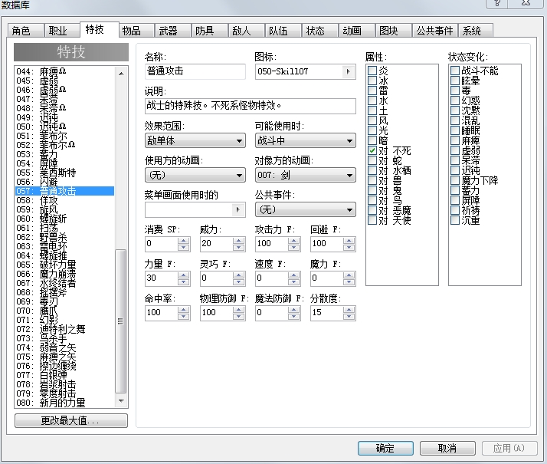The width and height of the screenshot is (547, 464).
Task: Switch to the 状态 tab
Action: 319,31
